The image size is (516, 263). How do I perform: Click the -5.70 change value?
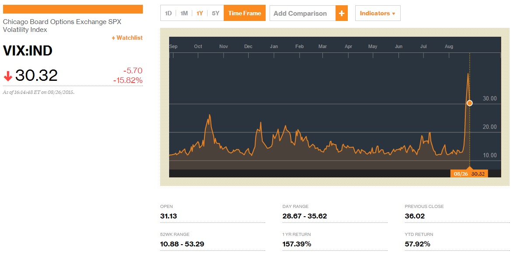133,70
